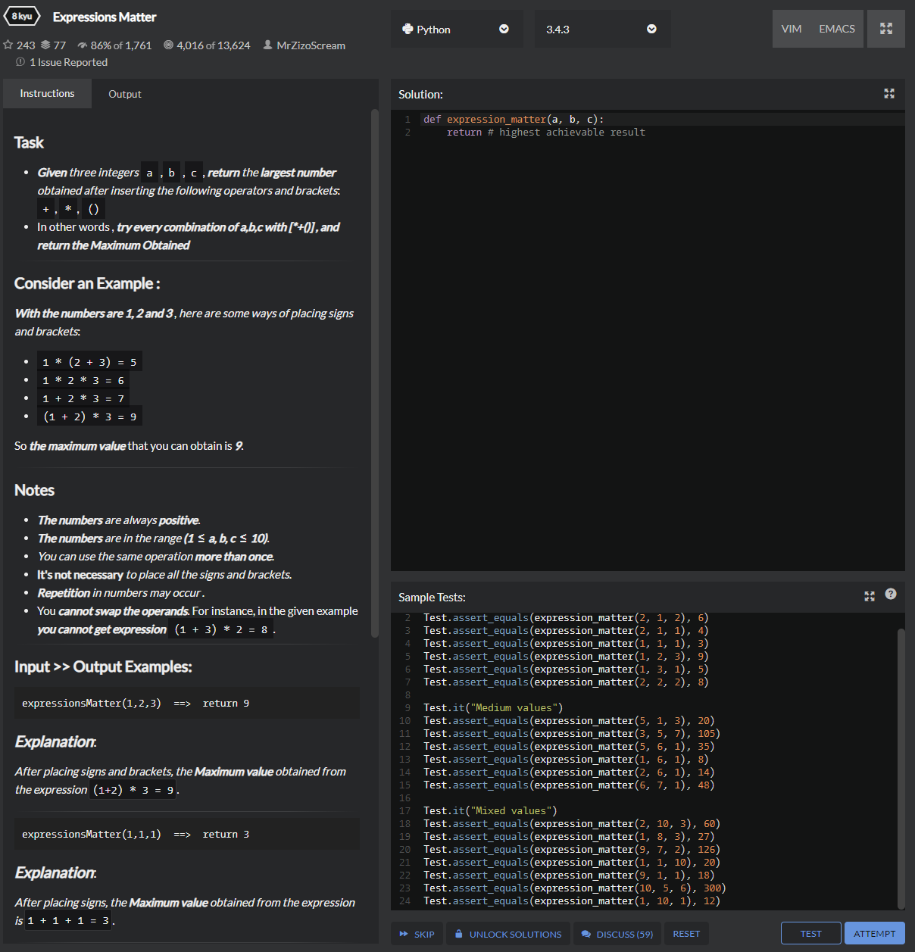This screenshot has width=915, height=952.
Task: Click the 'Consider an Example :' heading
Action: click(x=87, y=283)
